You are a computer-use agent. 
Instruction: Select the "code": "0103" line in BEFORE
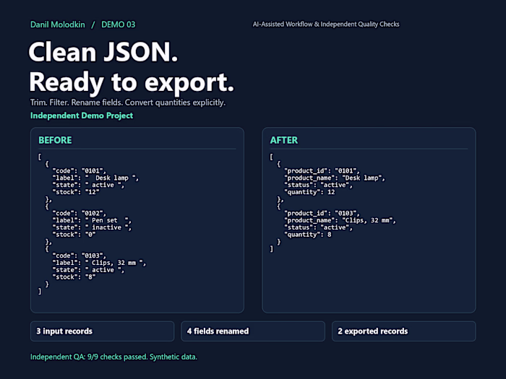pyautogui.click(x=79, y=256)
